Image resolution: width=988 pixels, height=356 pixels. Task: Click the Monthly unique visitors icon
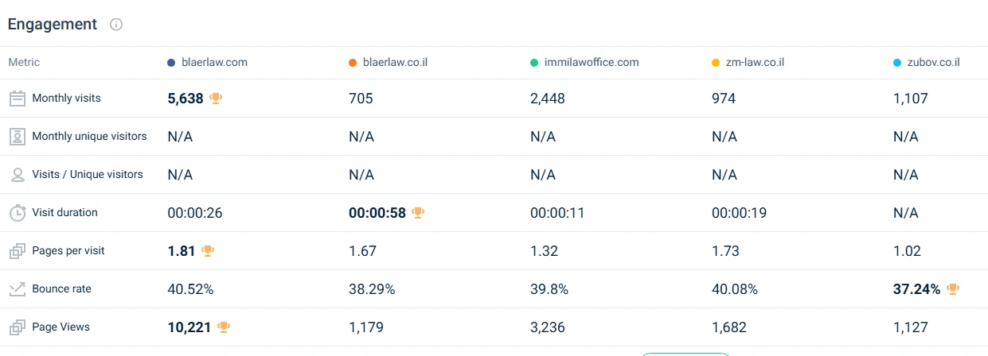(x=18, y=137)
